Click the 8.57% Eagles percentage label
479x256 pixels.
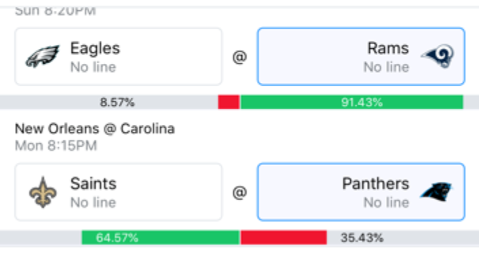117,103
